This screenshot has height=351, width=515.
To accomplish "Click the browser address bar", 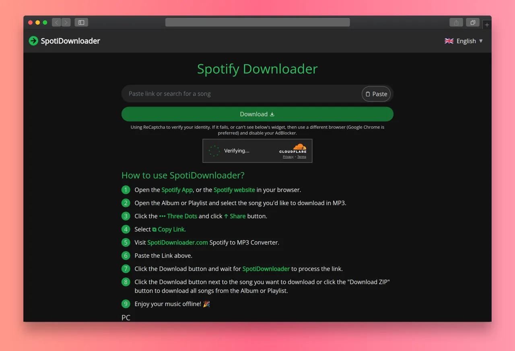I will coord(257,23).
